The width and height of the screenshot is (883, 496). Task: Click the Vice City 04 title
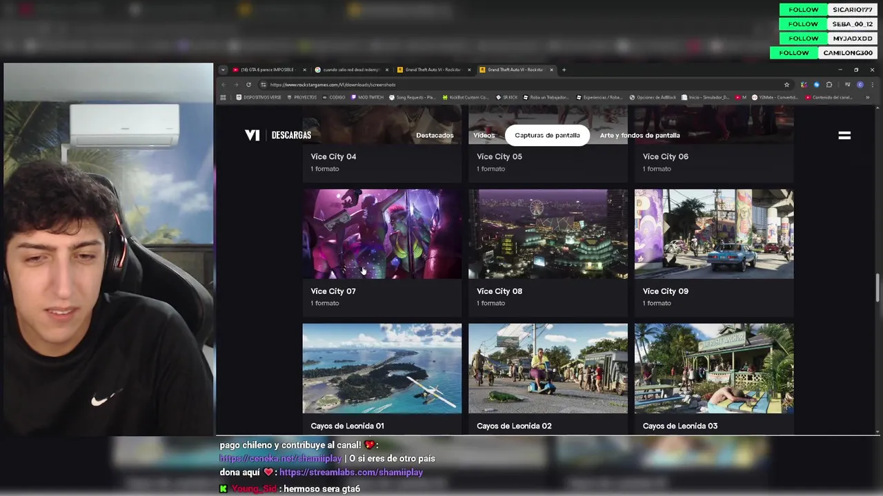pos(333,156)
